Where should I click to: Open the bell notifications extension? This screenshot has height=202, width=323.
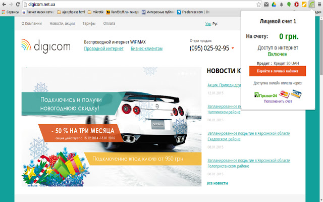pyautogui.click(x=282, y=5)
